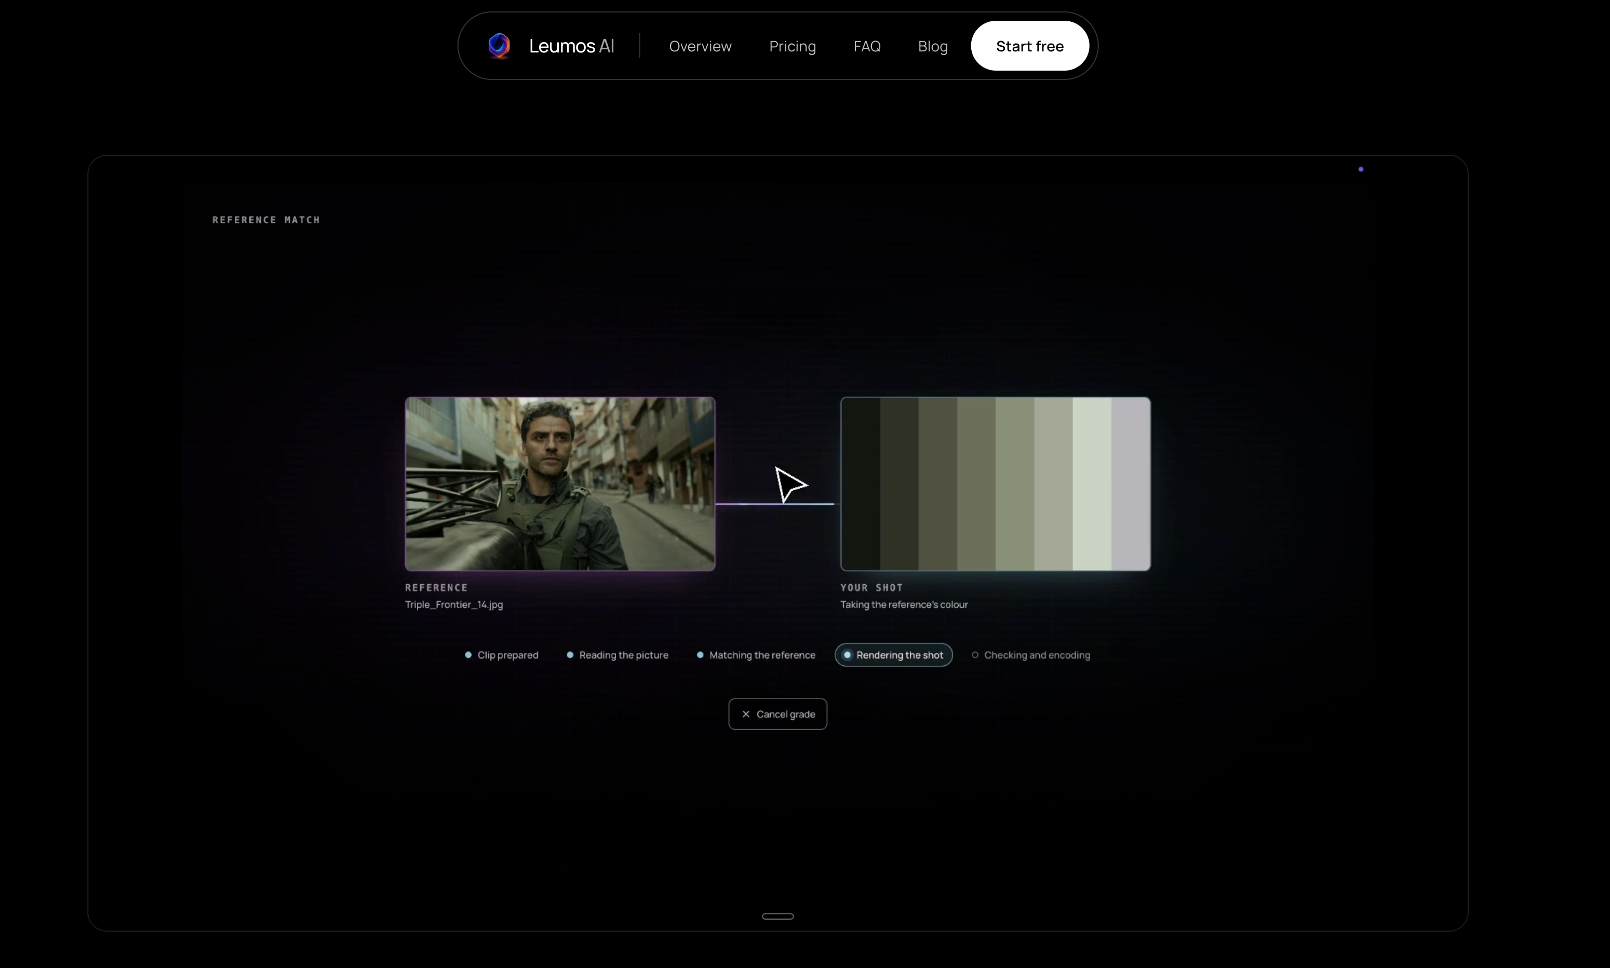1610x968 pixels.
Task: Click the REFERENCE label under the image
Action: [436, 588]
